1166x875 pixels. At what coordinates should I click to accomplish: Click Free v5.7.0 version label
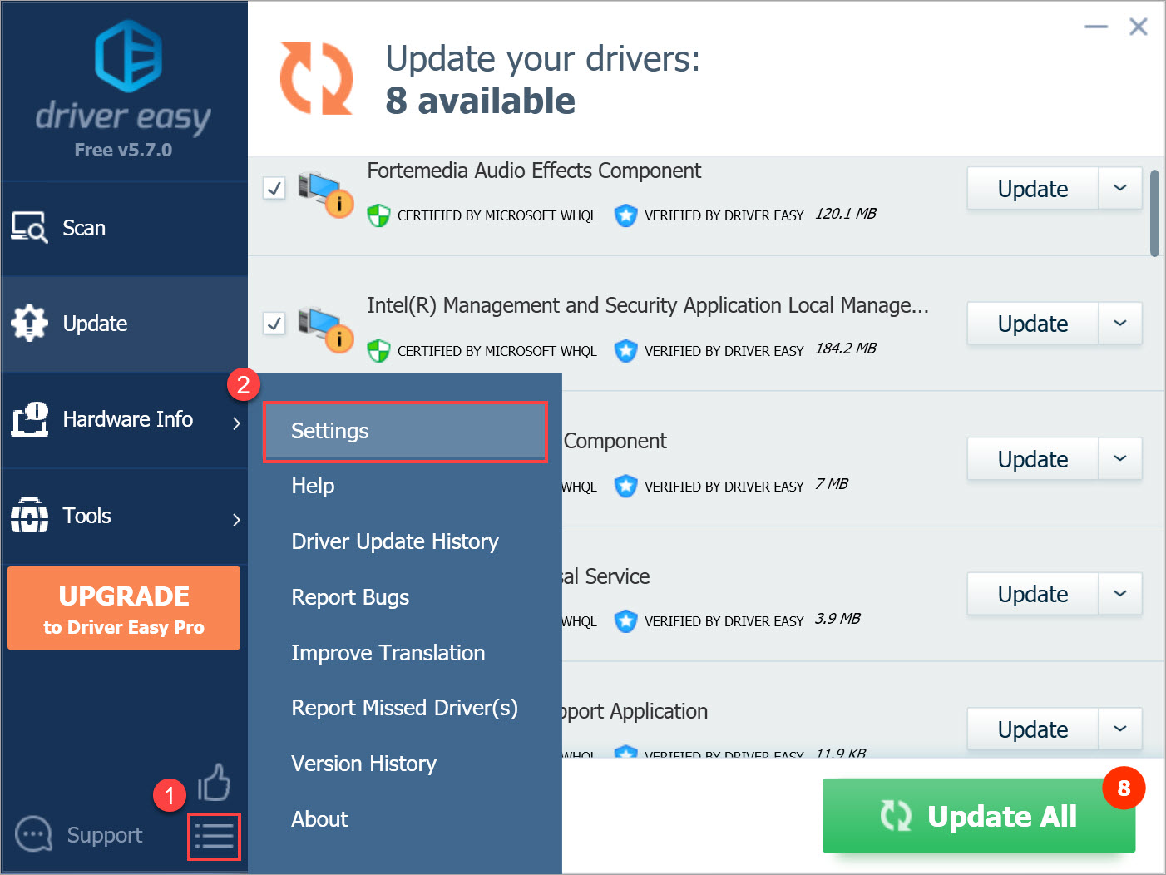point(123,151)
